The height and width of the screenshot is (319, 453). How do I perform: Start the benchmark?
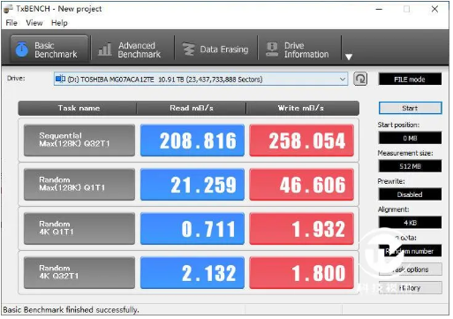tap(410, 108)
